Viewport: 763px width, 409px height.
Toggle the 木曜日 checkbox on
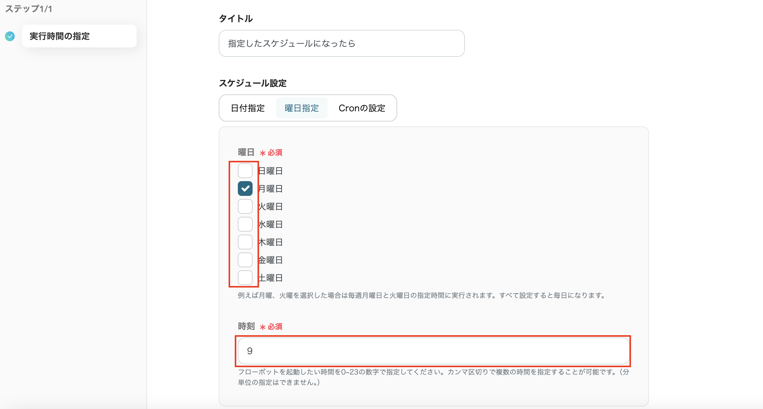click(x=245, y=242)
